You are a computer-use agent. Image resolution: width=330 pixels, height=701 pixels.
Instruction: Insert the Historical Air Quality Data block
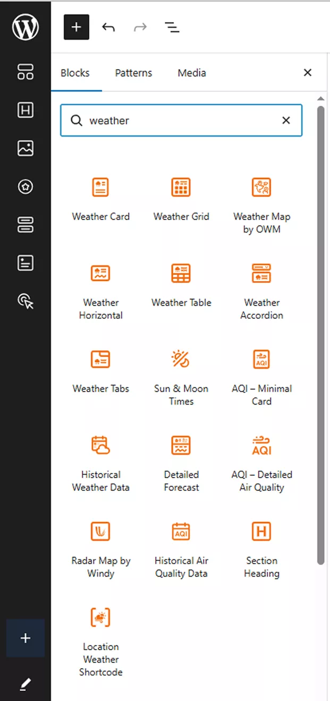[x=181, y=550]
